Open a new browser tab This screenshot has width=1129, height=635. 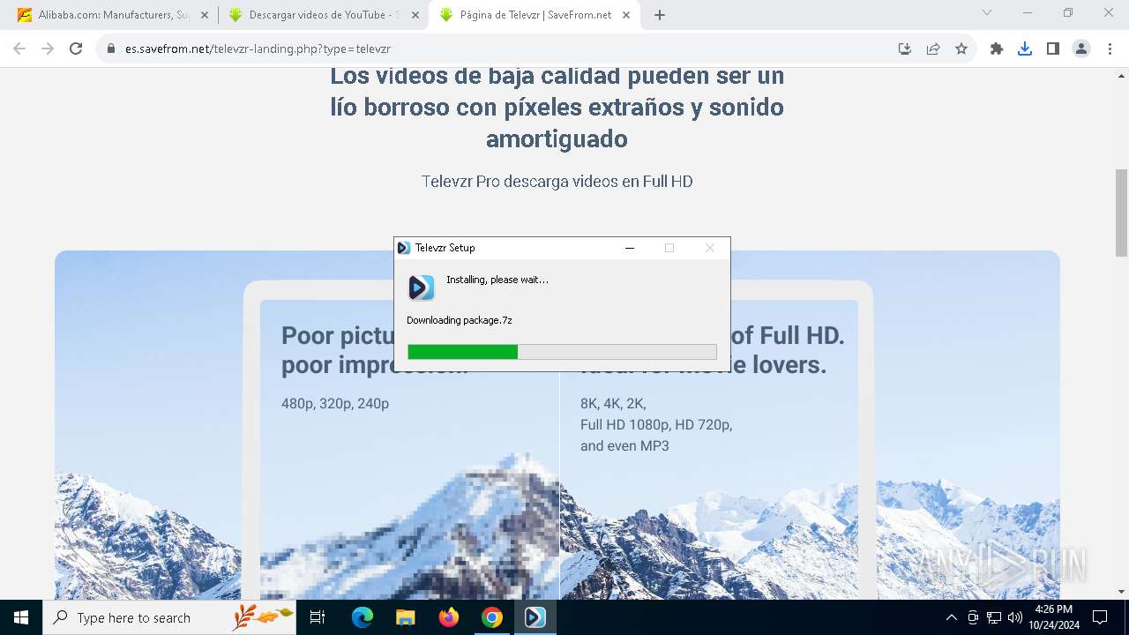click(x=660, y=15)
